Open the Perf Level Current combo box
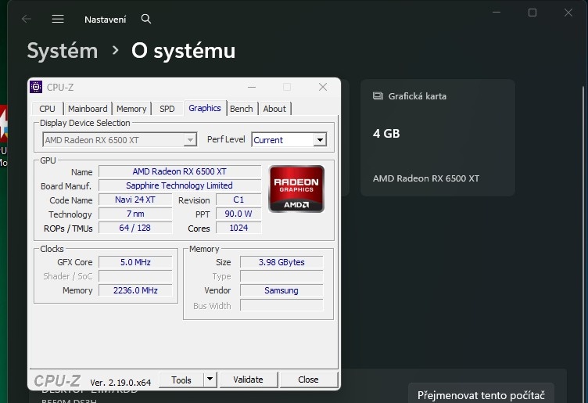Screen dimensions: 588x403 289,140
